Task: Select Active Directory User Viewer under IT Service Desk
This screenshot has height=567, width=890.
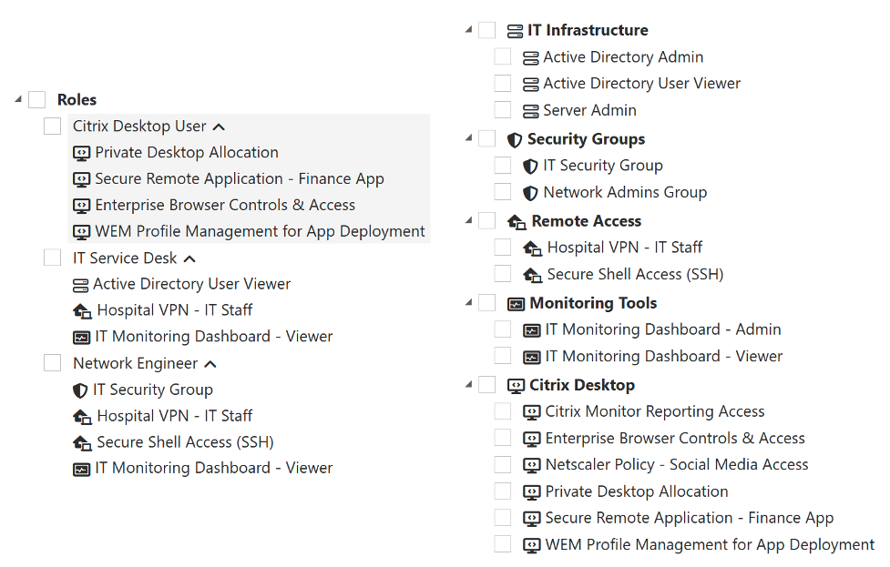Action: [x=191, y=284]
